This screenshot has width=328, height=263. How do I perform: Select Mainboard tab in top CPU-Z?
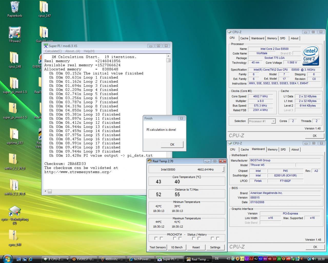coord(257,38)
